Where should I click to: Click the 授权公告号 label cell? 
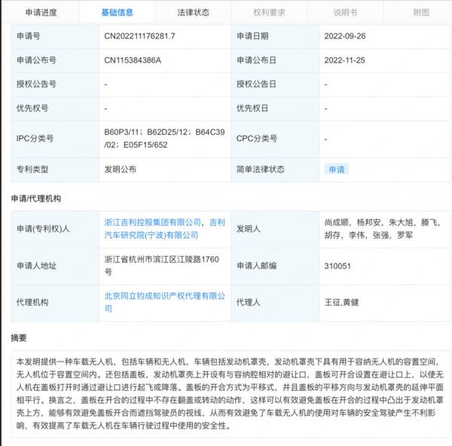(x=55, y=84)
